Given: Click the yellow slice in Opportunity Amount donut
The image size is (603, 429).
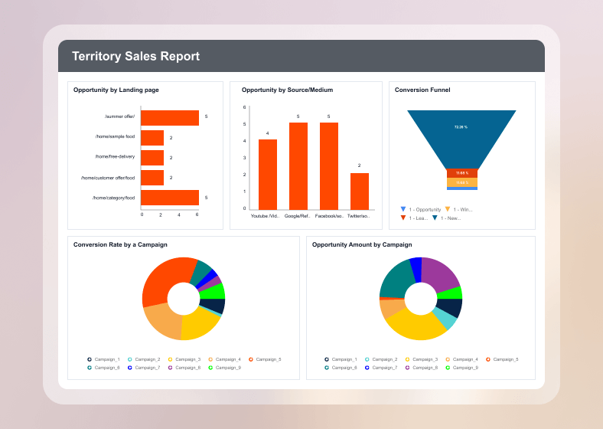Looking at the screenshot, I should tap(416, 327).
